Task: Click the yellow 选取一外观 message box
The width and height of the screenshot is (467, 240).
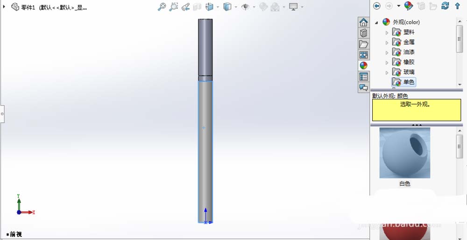Action: click(x=417, y=110)
